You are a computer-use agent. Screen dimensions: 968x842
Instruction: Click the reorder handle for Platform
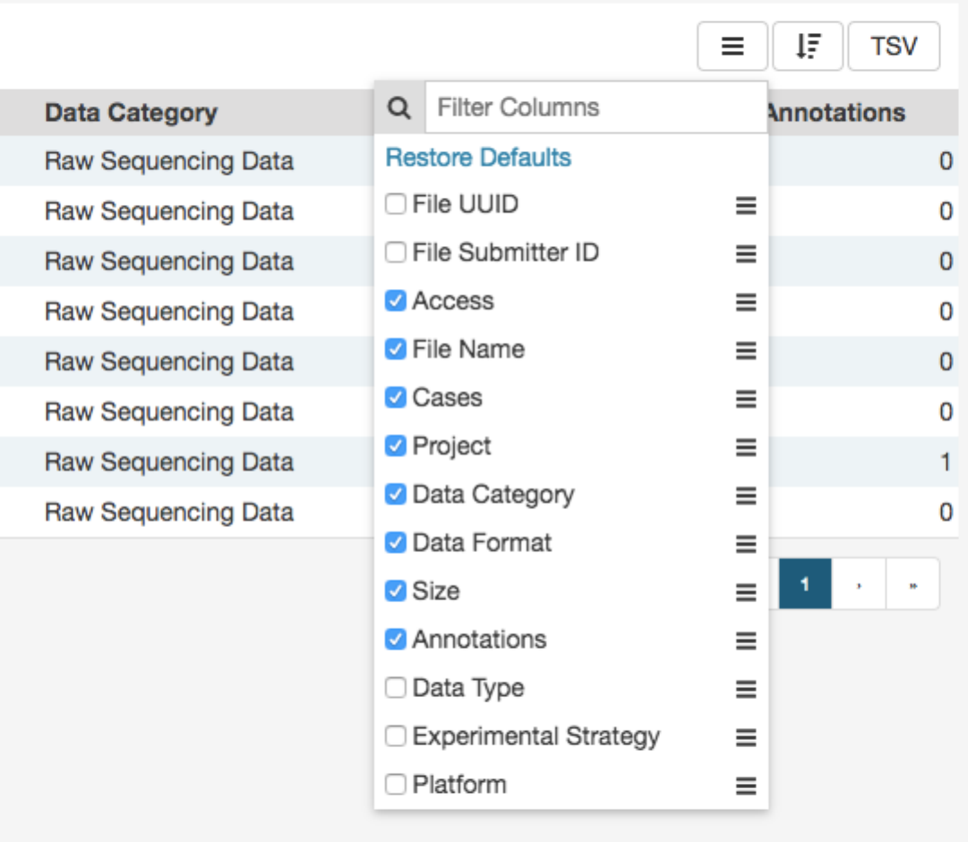[x=746, y=786]
